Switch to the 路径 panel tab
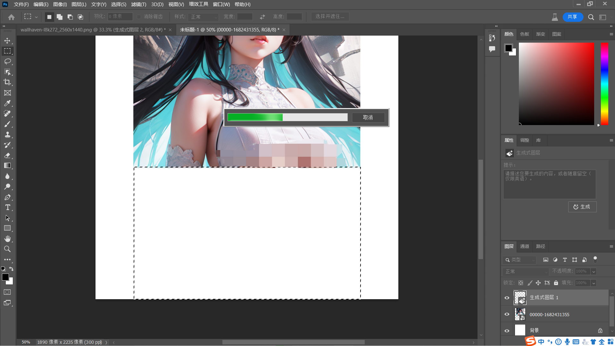This screenshot has height=346, width=615. [x=541, y=246]
